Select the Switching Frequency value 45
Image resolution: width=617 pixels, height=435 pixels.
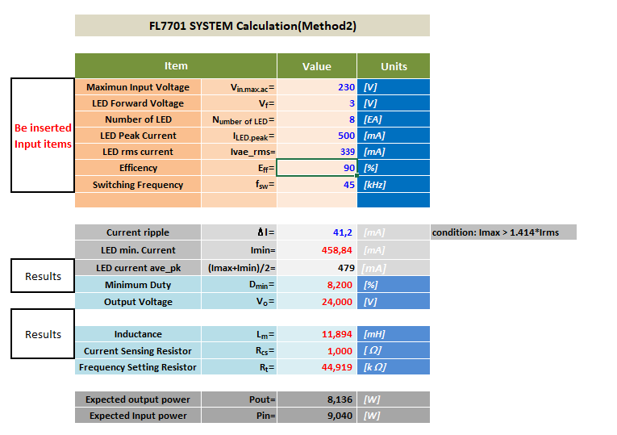tap(317, 184)
